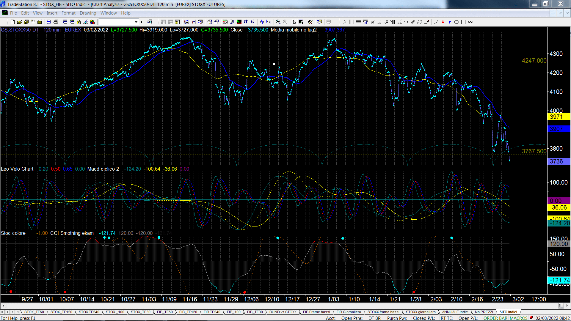
Task: Jump to first workspace tab arrow
Action: coord(2,312)
